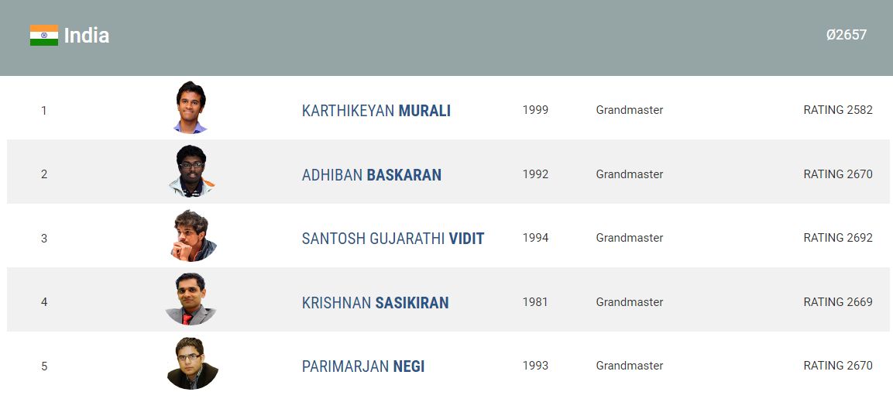The image size is (893, 399).
Task: Select the Santosh Gujarathi Vidit name link
Action: click(x=393, y=239)
